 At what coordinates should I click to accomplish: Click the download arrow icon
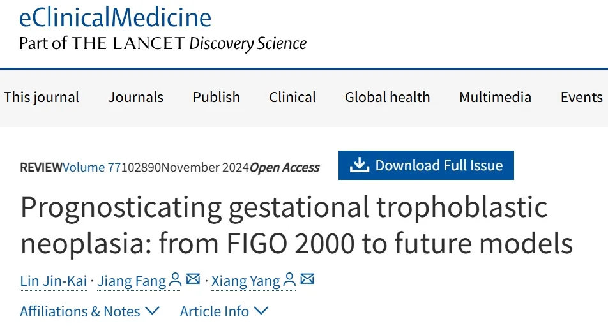360,165
